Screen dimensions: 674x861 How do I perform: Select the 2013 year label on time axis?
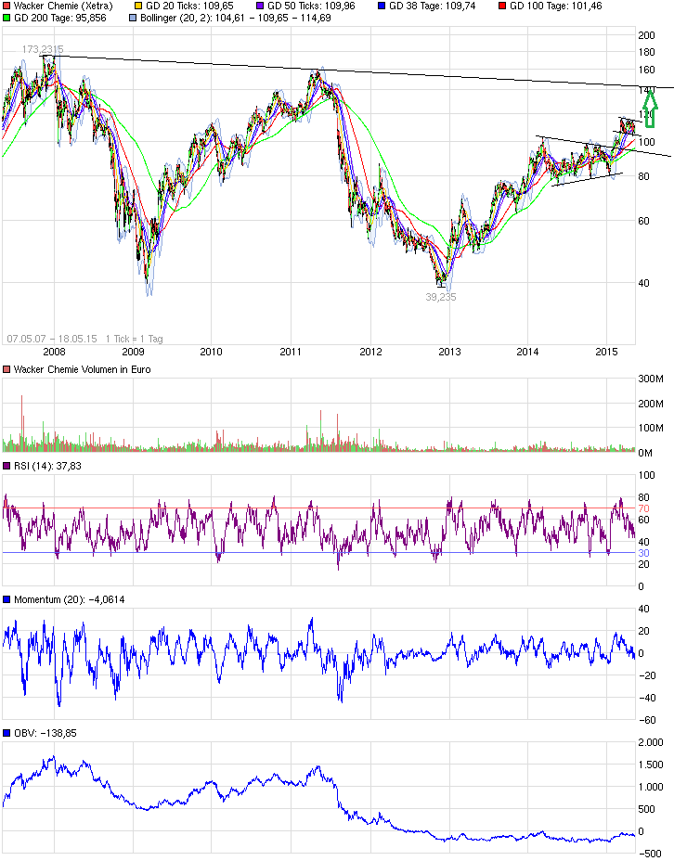click(x=449, y=353)
